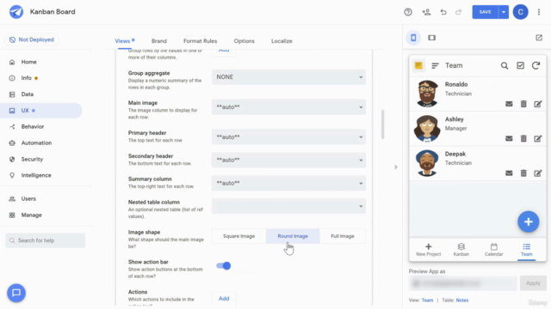Click Add button for Actions

click(x=224, y=299)
